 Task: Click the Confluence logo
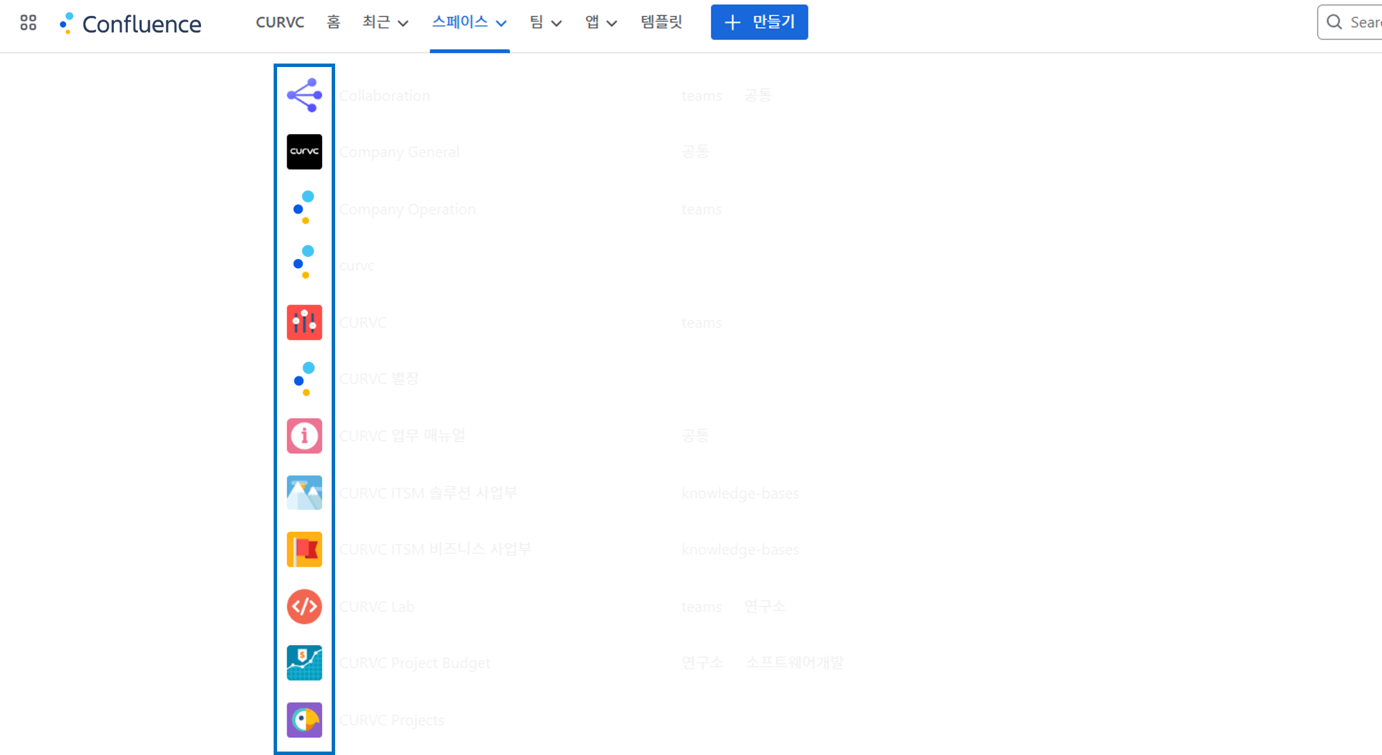(131, 23)
